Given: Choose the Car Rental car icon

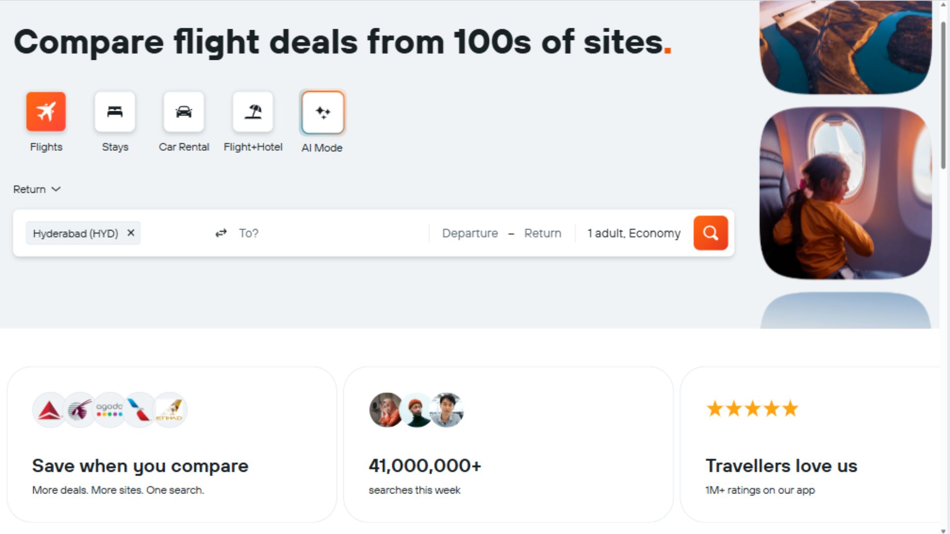Looking at the screenshot, I should pos(184,112).
